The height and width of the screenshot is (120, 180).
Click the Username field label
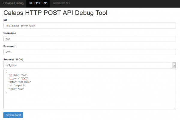point(10,33)
